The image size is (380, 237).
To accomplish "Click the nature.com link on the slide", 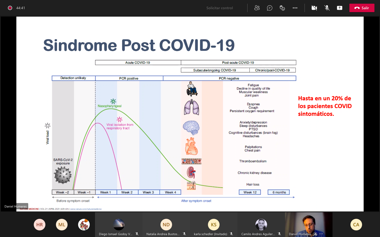I will (x=86, y=209).
